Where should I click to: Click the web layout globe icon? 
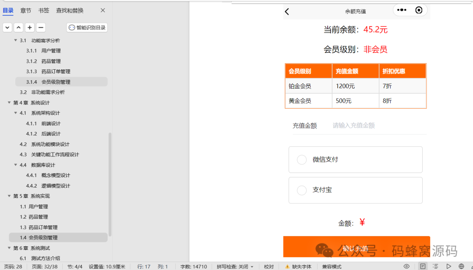tap(461, 266)
